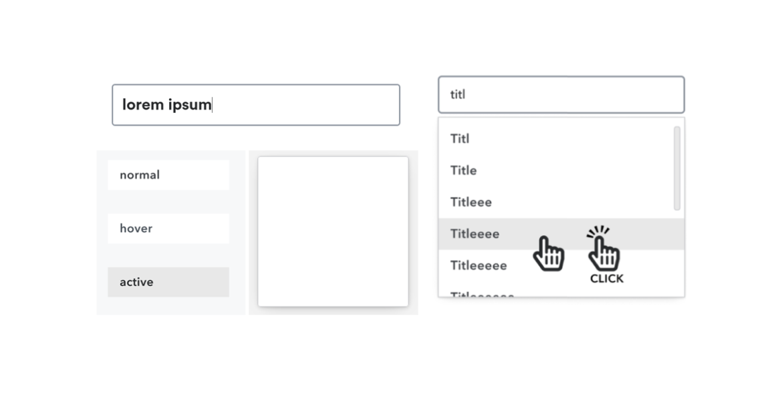The height and width of the screenshot is (401, 782).
Task: Select the hover state item
Action: coord(168,229)
